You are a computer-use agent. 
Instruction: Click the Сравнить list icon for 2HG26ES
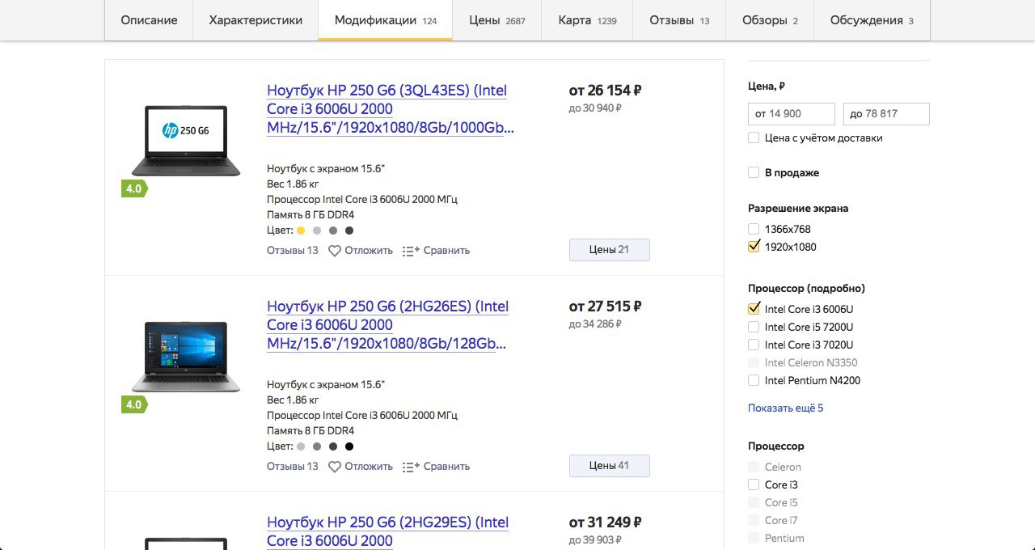tap(411, 467)
